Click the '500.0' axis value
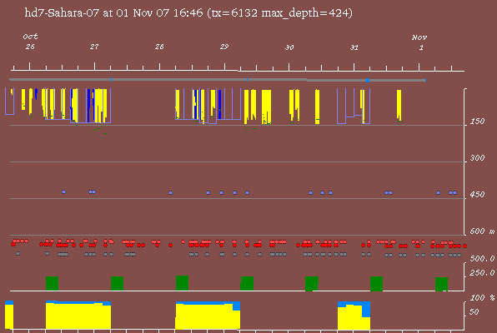The width and height of the screenshot is (497, 333). pyautogui.click(x=482, y=259)
